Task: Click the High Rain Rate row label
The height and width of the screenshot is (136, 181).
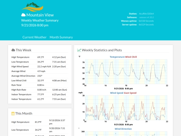Action: click(19, 90)
